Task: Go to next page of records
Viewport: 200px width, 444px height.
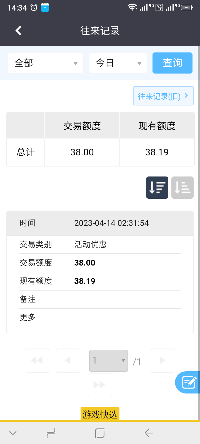Action: click(163, 360)
